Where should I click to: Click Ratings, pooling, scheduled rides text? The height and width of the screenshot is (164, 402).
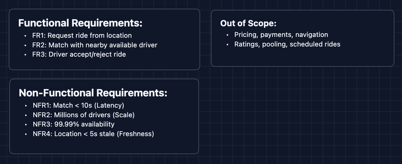click(287, 44)
